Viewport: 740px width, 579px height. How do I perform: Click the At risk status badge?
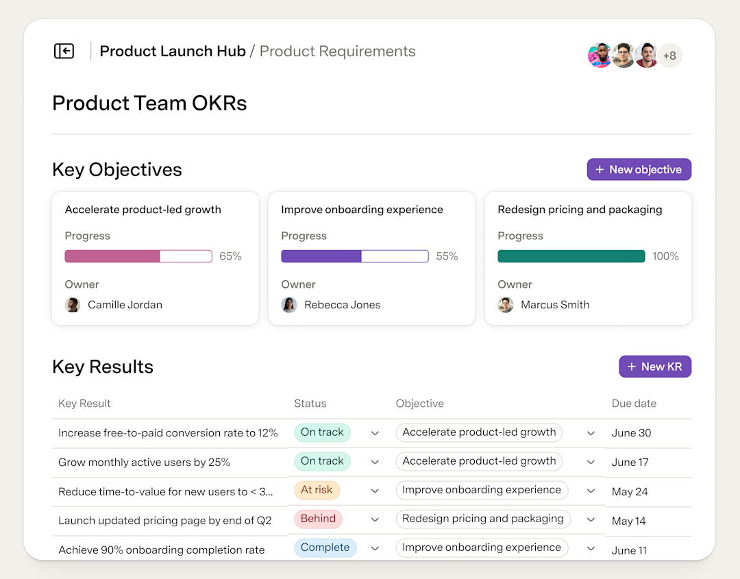coord(317,490)
